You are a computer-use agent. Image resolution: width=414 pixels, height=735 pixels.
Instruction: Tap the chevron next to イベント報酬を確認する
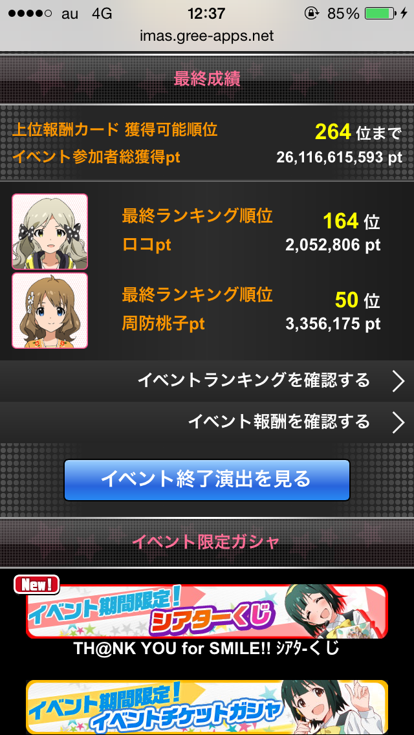(398, 422)
